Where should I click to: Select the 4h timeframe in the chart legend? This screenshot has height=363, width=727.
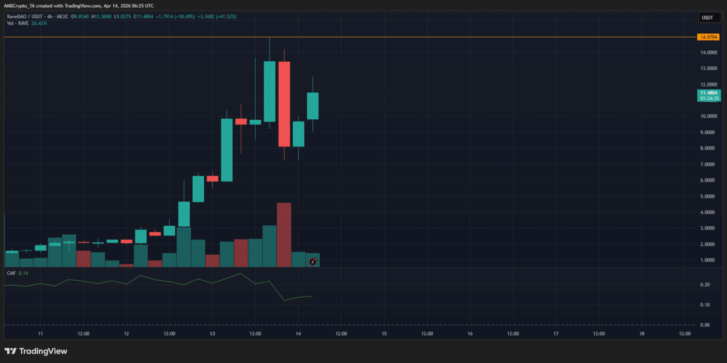50,16
